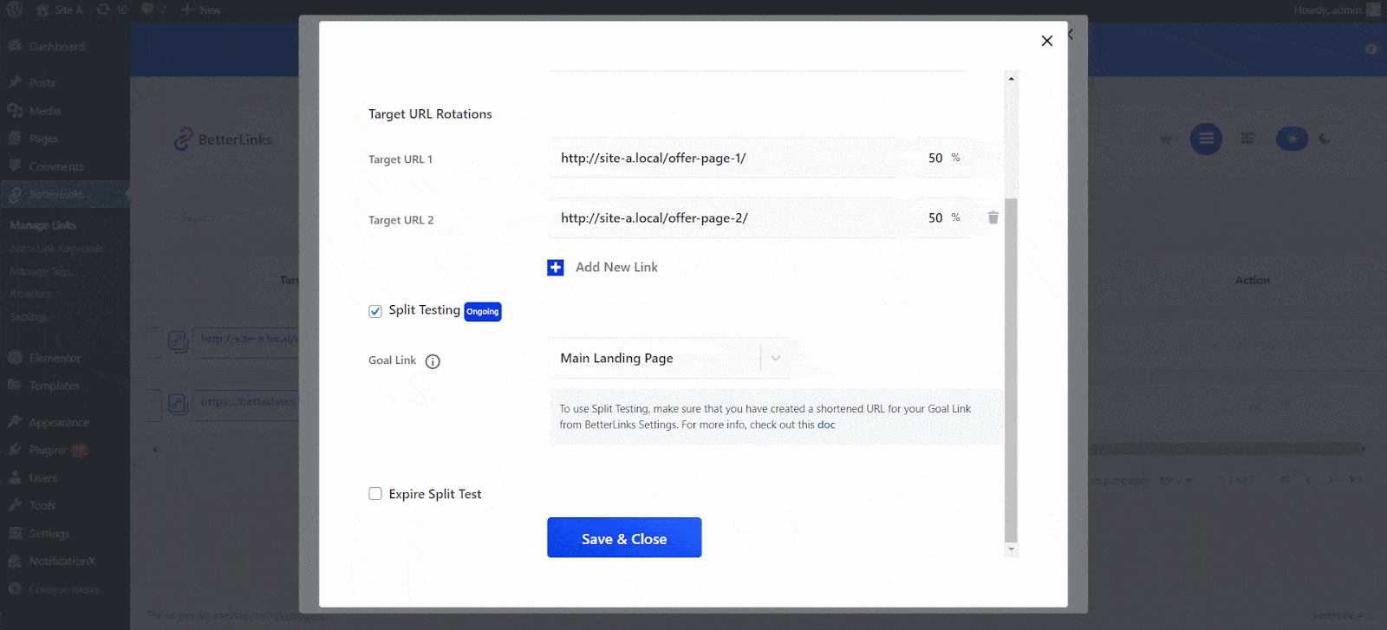Close the modal with the X icon
This screenshot has width=1387, height=630.
click(x=1046, y=41)
